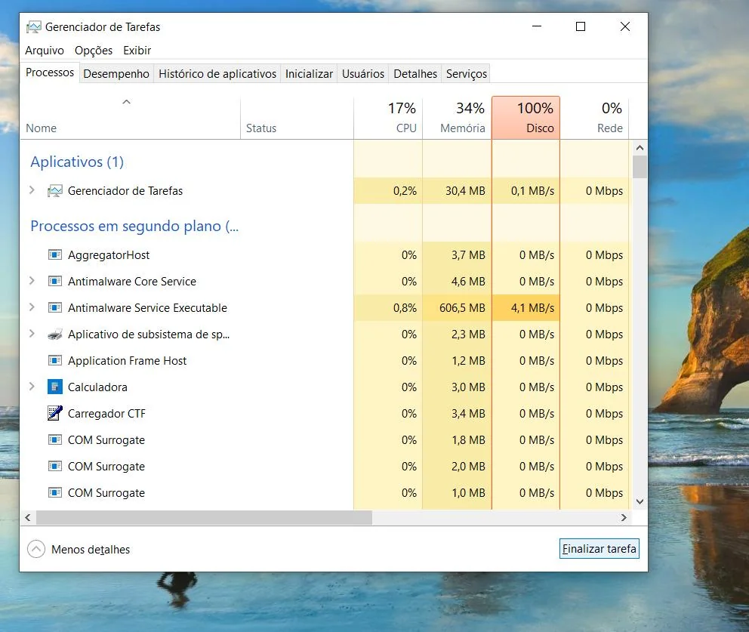Sort by the 100% Disco column header
The height and width of the screenshot is (632, 749).
[526, 118]
